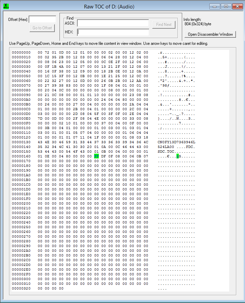The image size is (245, 303).
Task: Click the 3B byte in row 00000100
Action: click(x=47, y=128)
